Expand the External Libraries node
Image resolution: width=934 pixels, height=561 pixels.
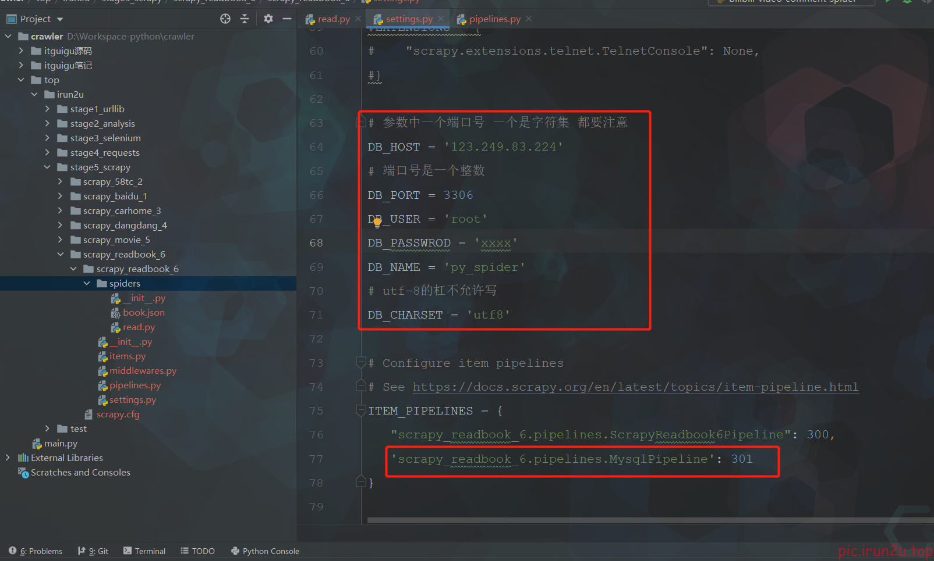pyautogui.click(x=7, y=458)
